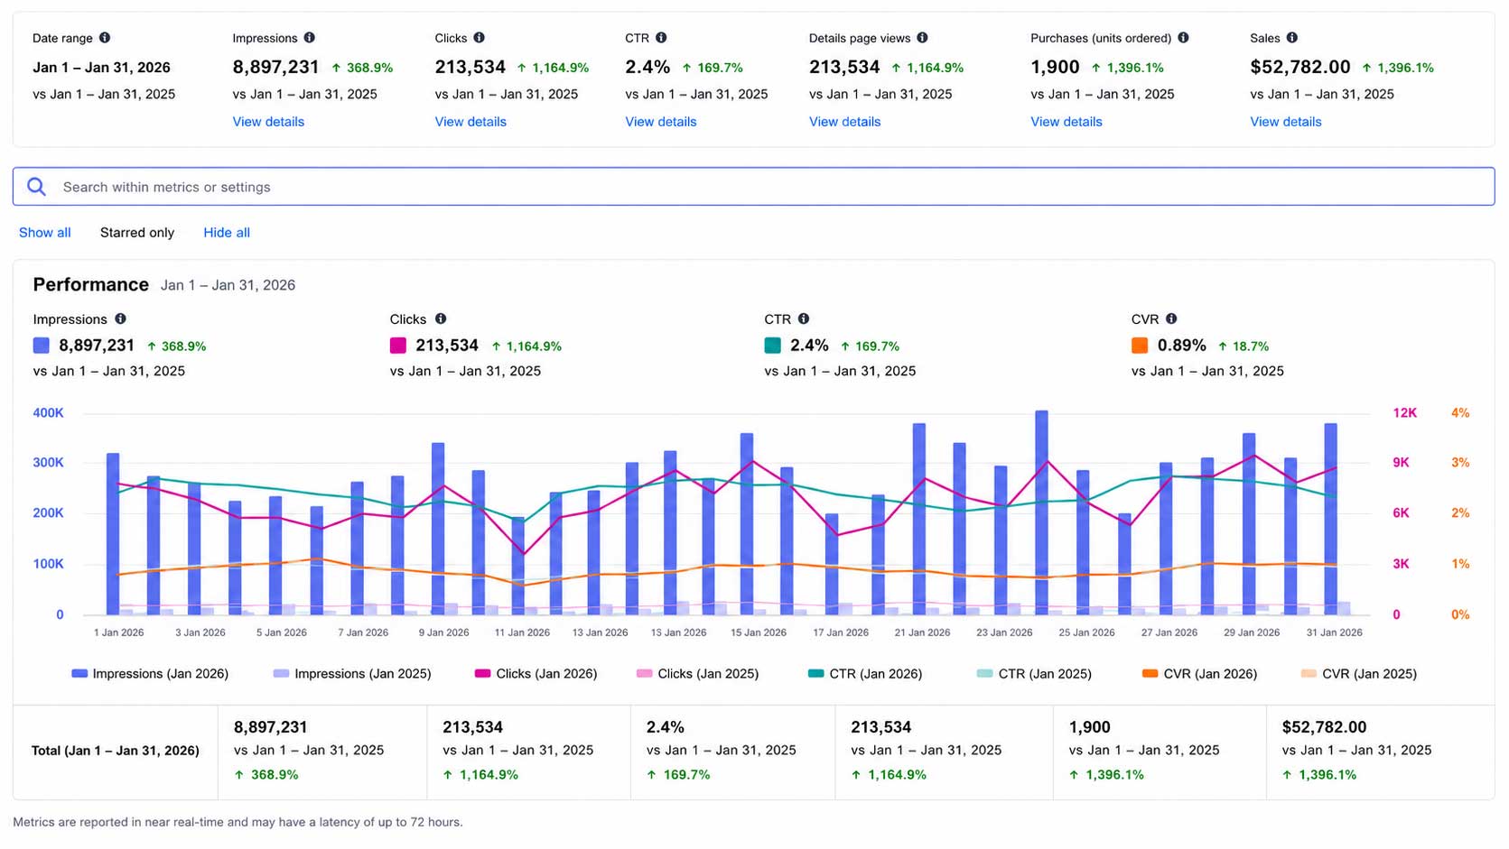Toggle Clicks (Jan 2025) legend series
Viewport: 1509px width, 849px height.
click(x=697, y=674)
